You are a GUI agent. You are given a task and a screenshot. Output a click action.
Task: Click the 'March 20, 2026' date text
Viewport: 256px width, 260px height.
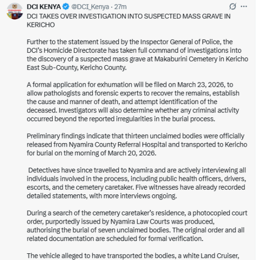click(x=132, y=153)
